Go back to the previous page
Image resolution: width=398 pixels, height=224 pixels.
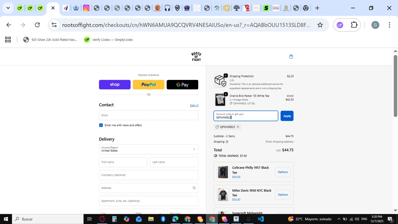tap(8, 25)
